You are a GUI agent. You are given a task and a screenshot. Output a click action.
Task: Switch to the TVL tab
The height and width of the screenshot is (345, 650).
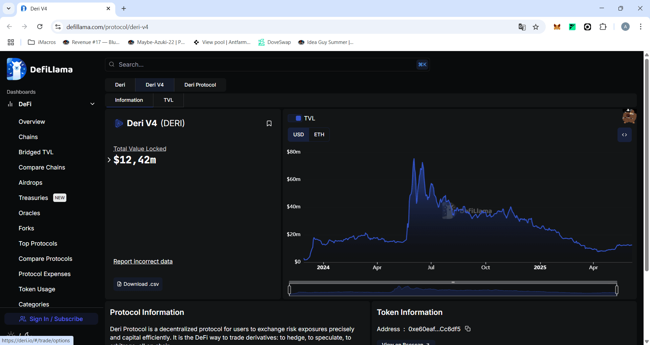pos(168,100)
